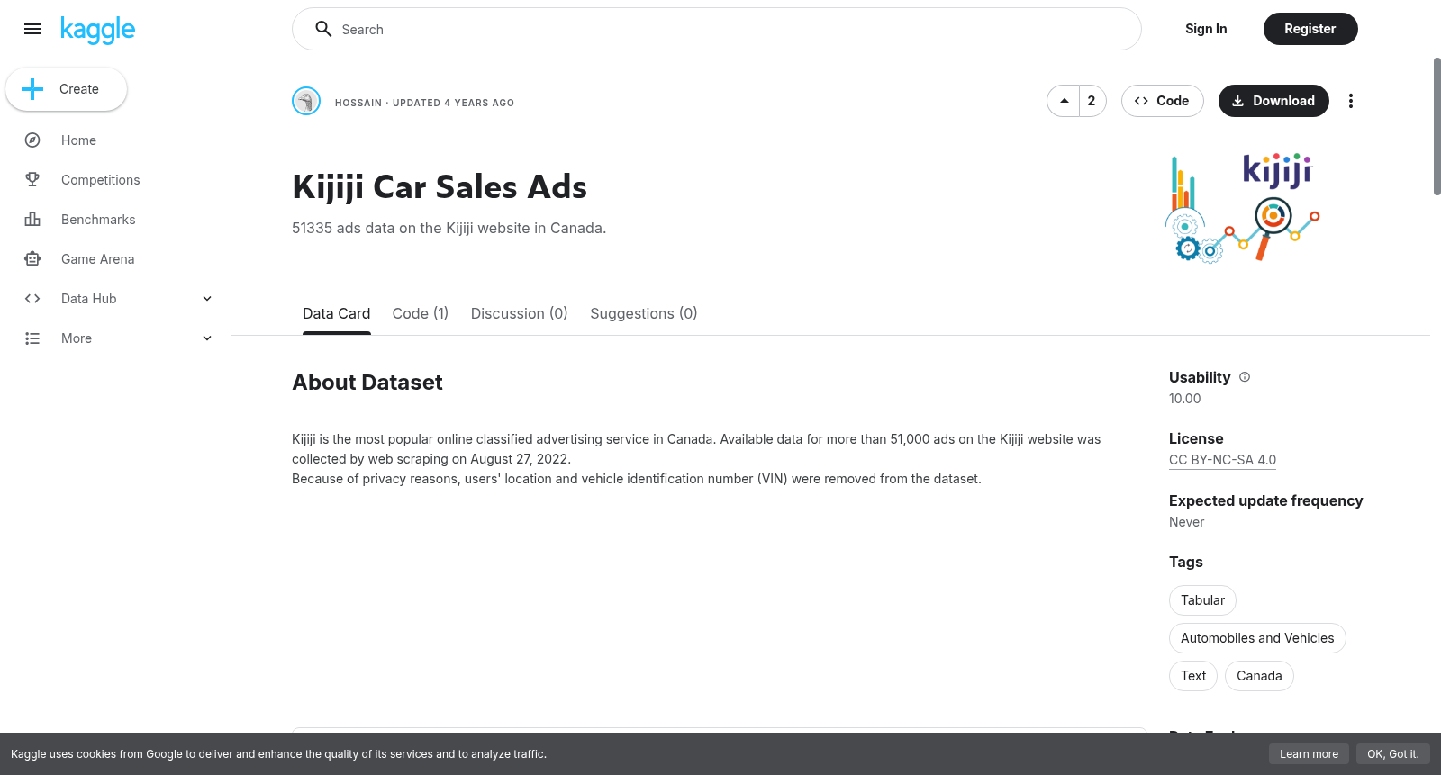Screen dimensions: 1441x775
Task: Select the Automobiles and Vehicles tag
Action: click(x=1257, y=638)
